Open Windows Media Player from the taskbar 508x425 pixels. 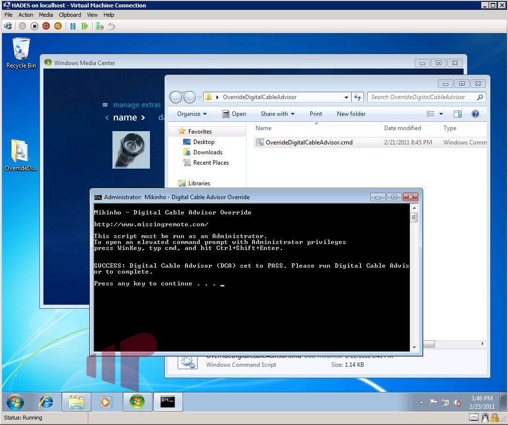click(106, 402)
